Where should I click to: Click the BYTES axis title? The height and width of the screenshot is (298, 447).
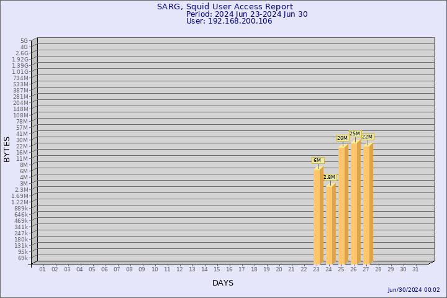(7, 149)
